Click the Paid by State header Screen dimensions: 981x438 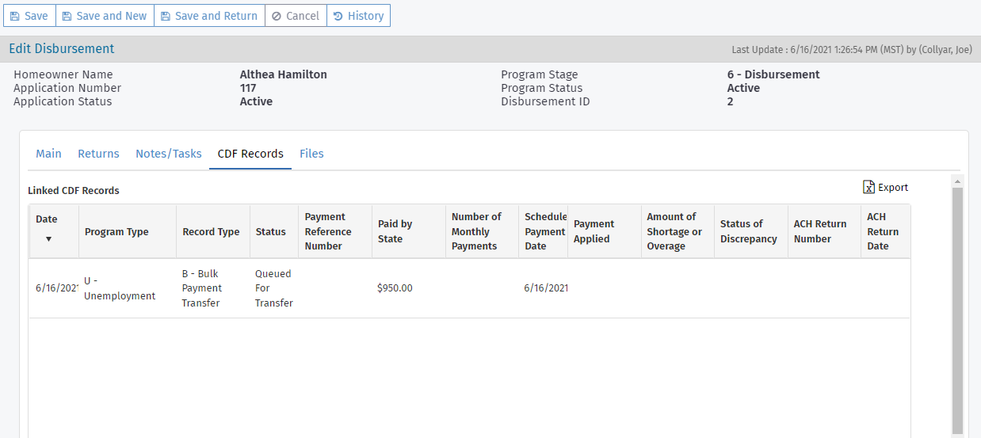point(409,231)
